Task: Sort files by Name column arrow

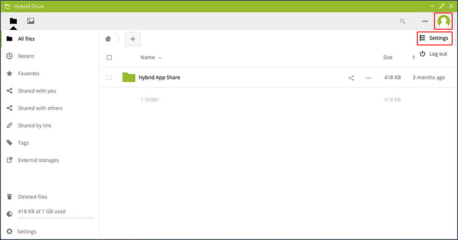Action: click(160, 58)
